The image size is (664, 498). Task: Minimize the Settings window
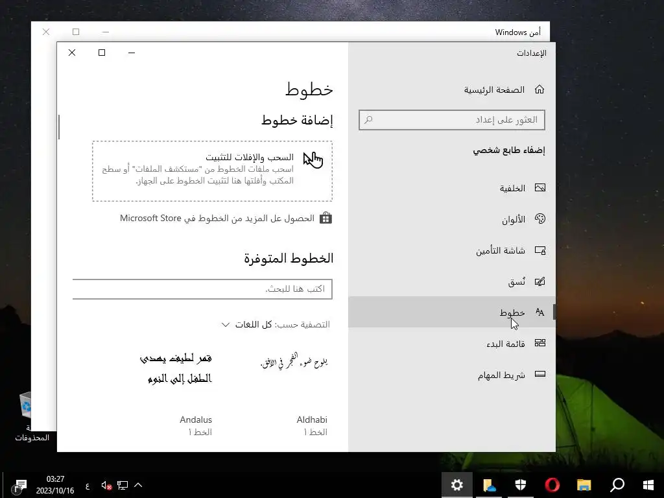coord(132,53)
